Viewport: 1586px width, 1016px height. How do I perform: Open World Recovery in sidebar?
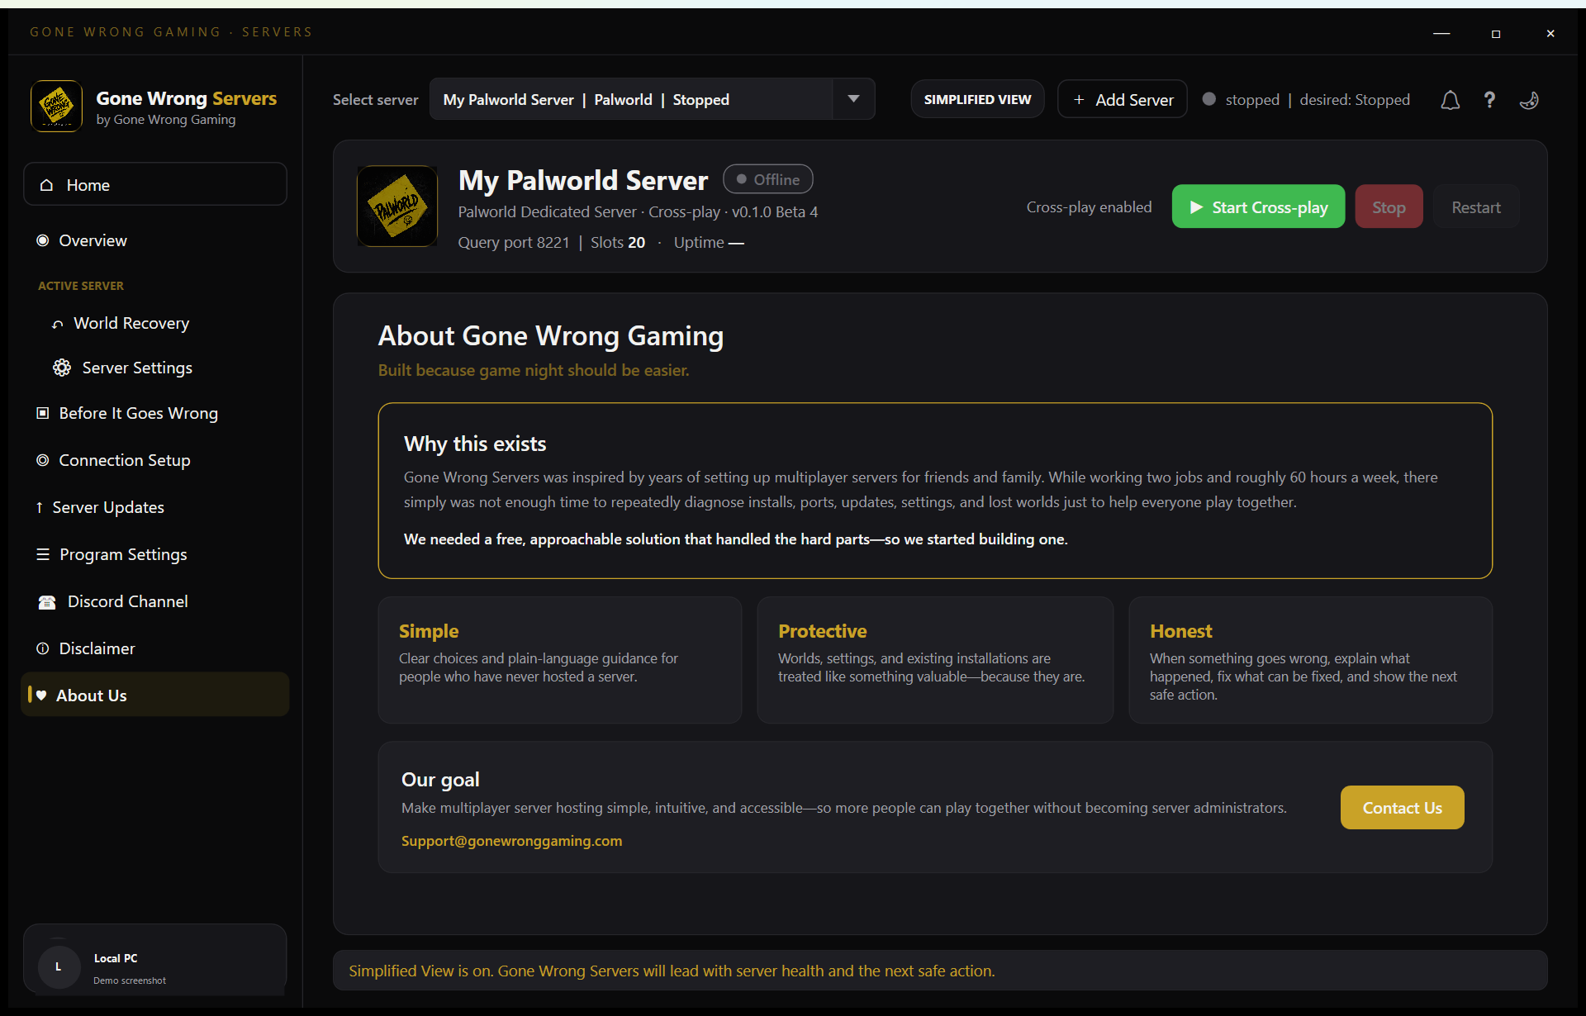tap(155, 323)
